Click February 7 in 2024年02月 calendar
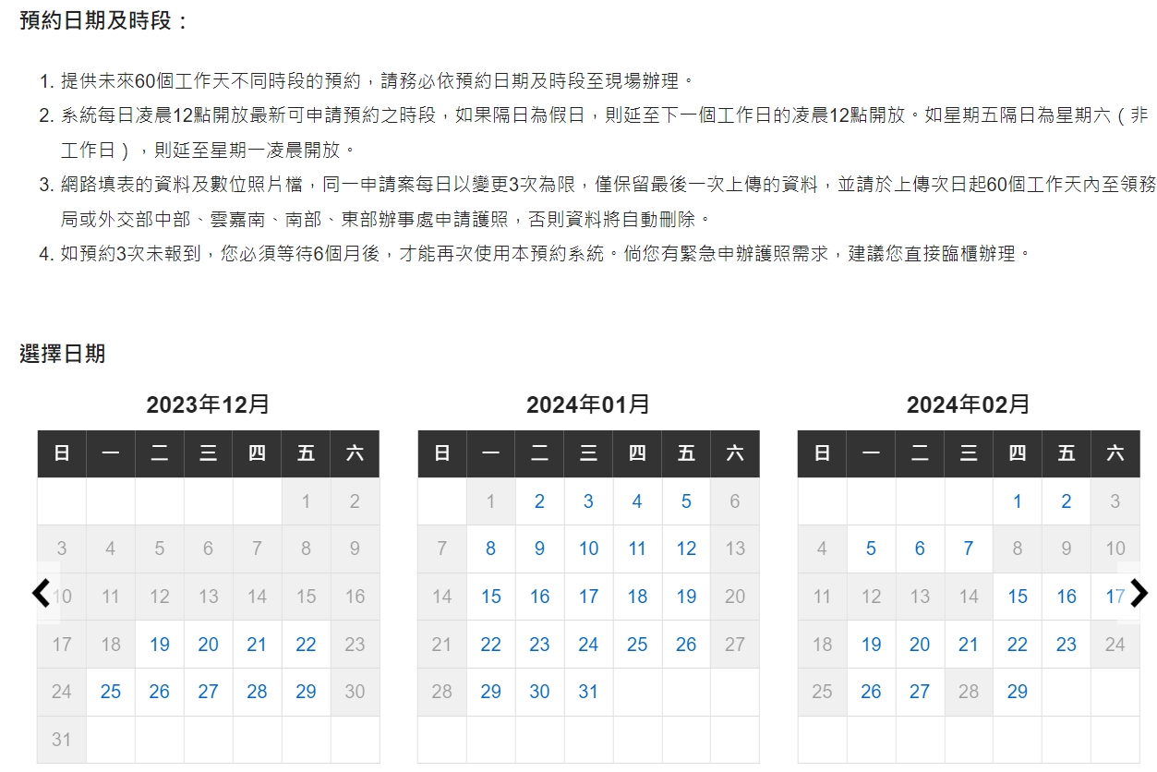1157x772 pixels. click(x=968, y=549)
